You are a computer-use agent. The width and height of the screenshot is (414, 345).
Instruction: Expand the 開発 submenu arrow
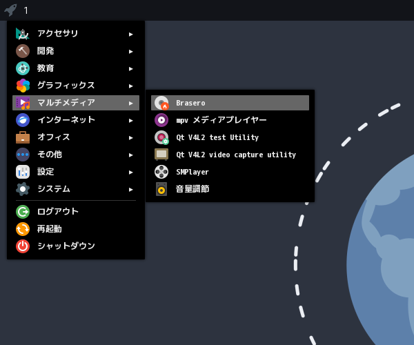pyautogui.click(x=130, y=52)
